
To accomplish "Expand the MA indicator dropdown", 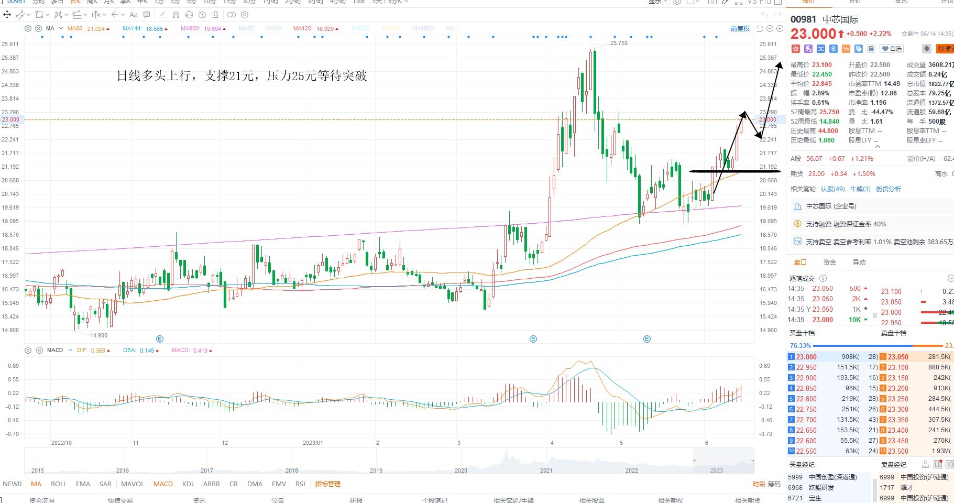I will click(61, 28).
